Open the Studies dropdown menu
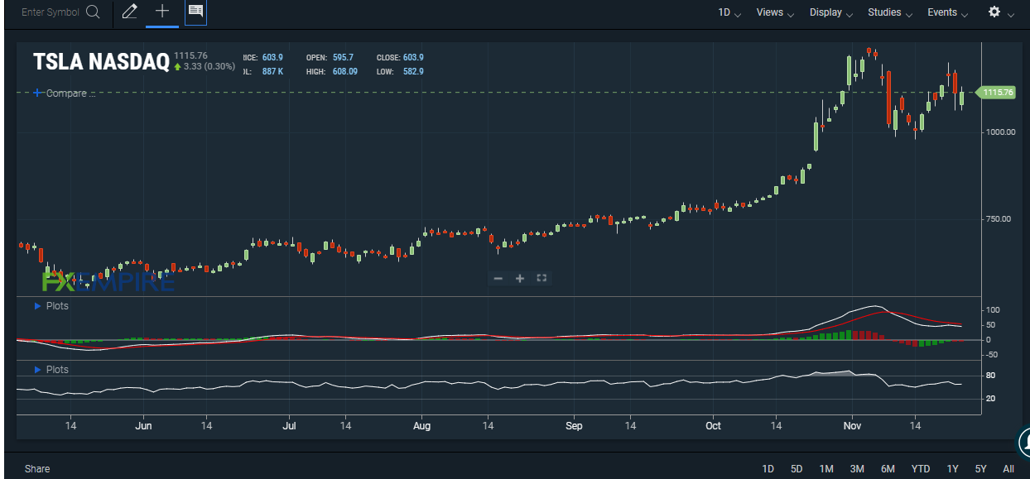The height and width of the screenshot is (479, 1030). point(890,12)
